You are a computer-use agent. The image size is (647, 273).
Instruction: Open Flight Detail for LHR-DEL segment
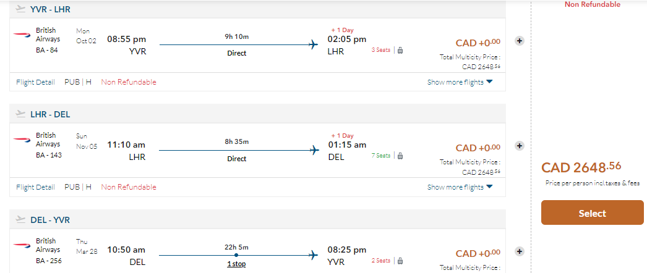pyautogui.click(x=35, y=187)
